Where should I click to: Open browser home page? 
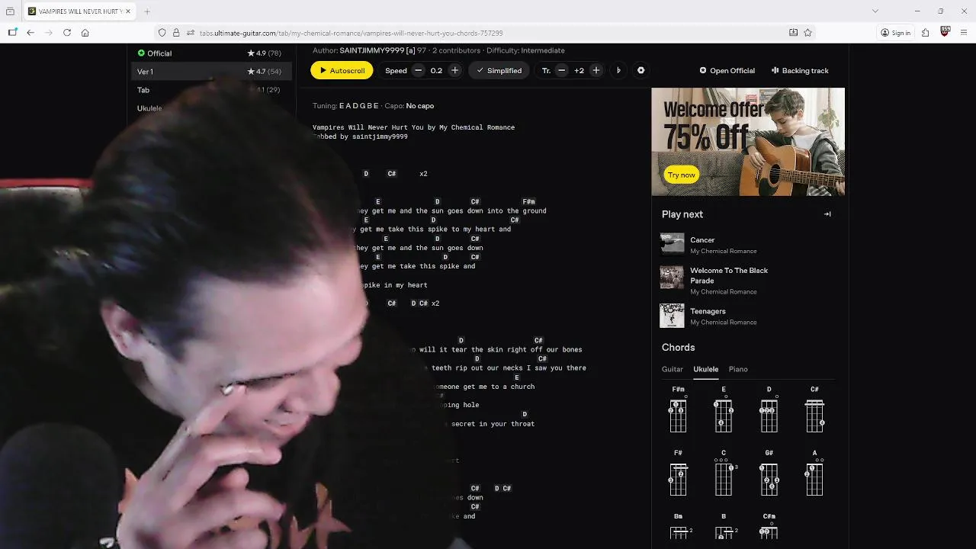pyautogui.click(x=85, y=33)
